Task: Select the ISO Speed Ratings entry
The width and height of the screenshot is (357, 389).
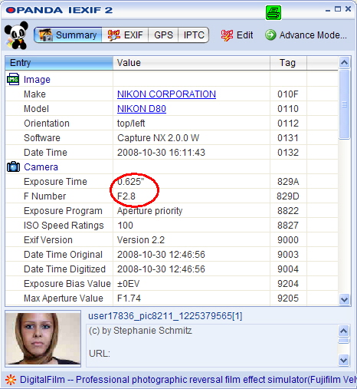Action: click(x=172, y=226)
